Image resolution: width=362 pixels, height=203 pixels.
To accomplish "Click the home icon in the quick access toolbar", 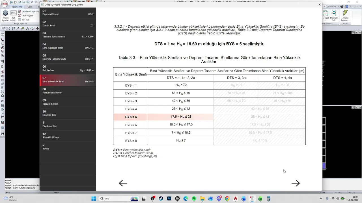I will 11,2.
